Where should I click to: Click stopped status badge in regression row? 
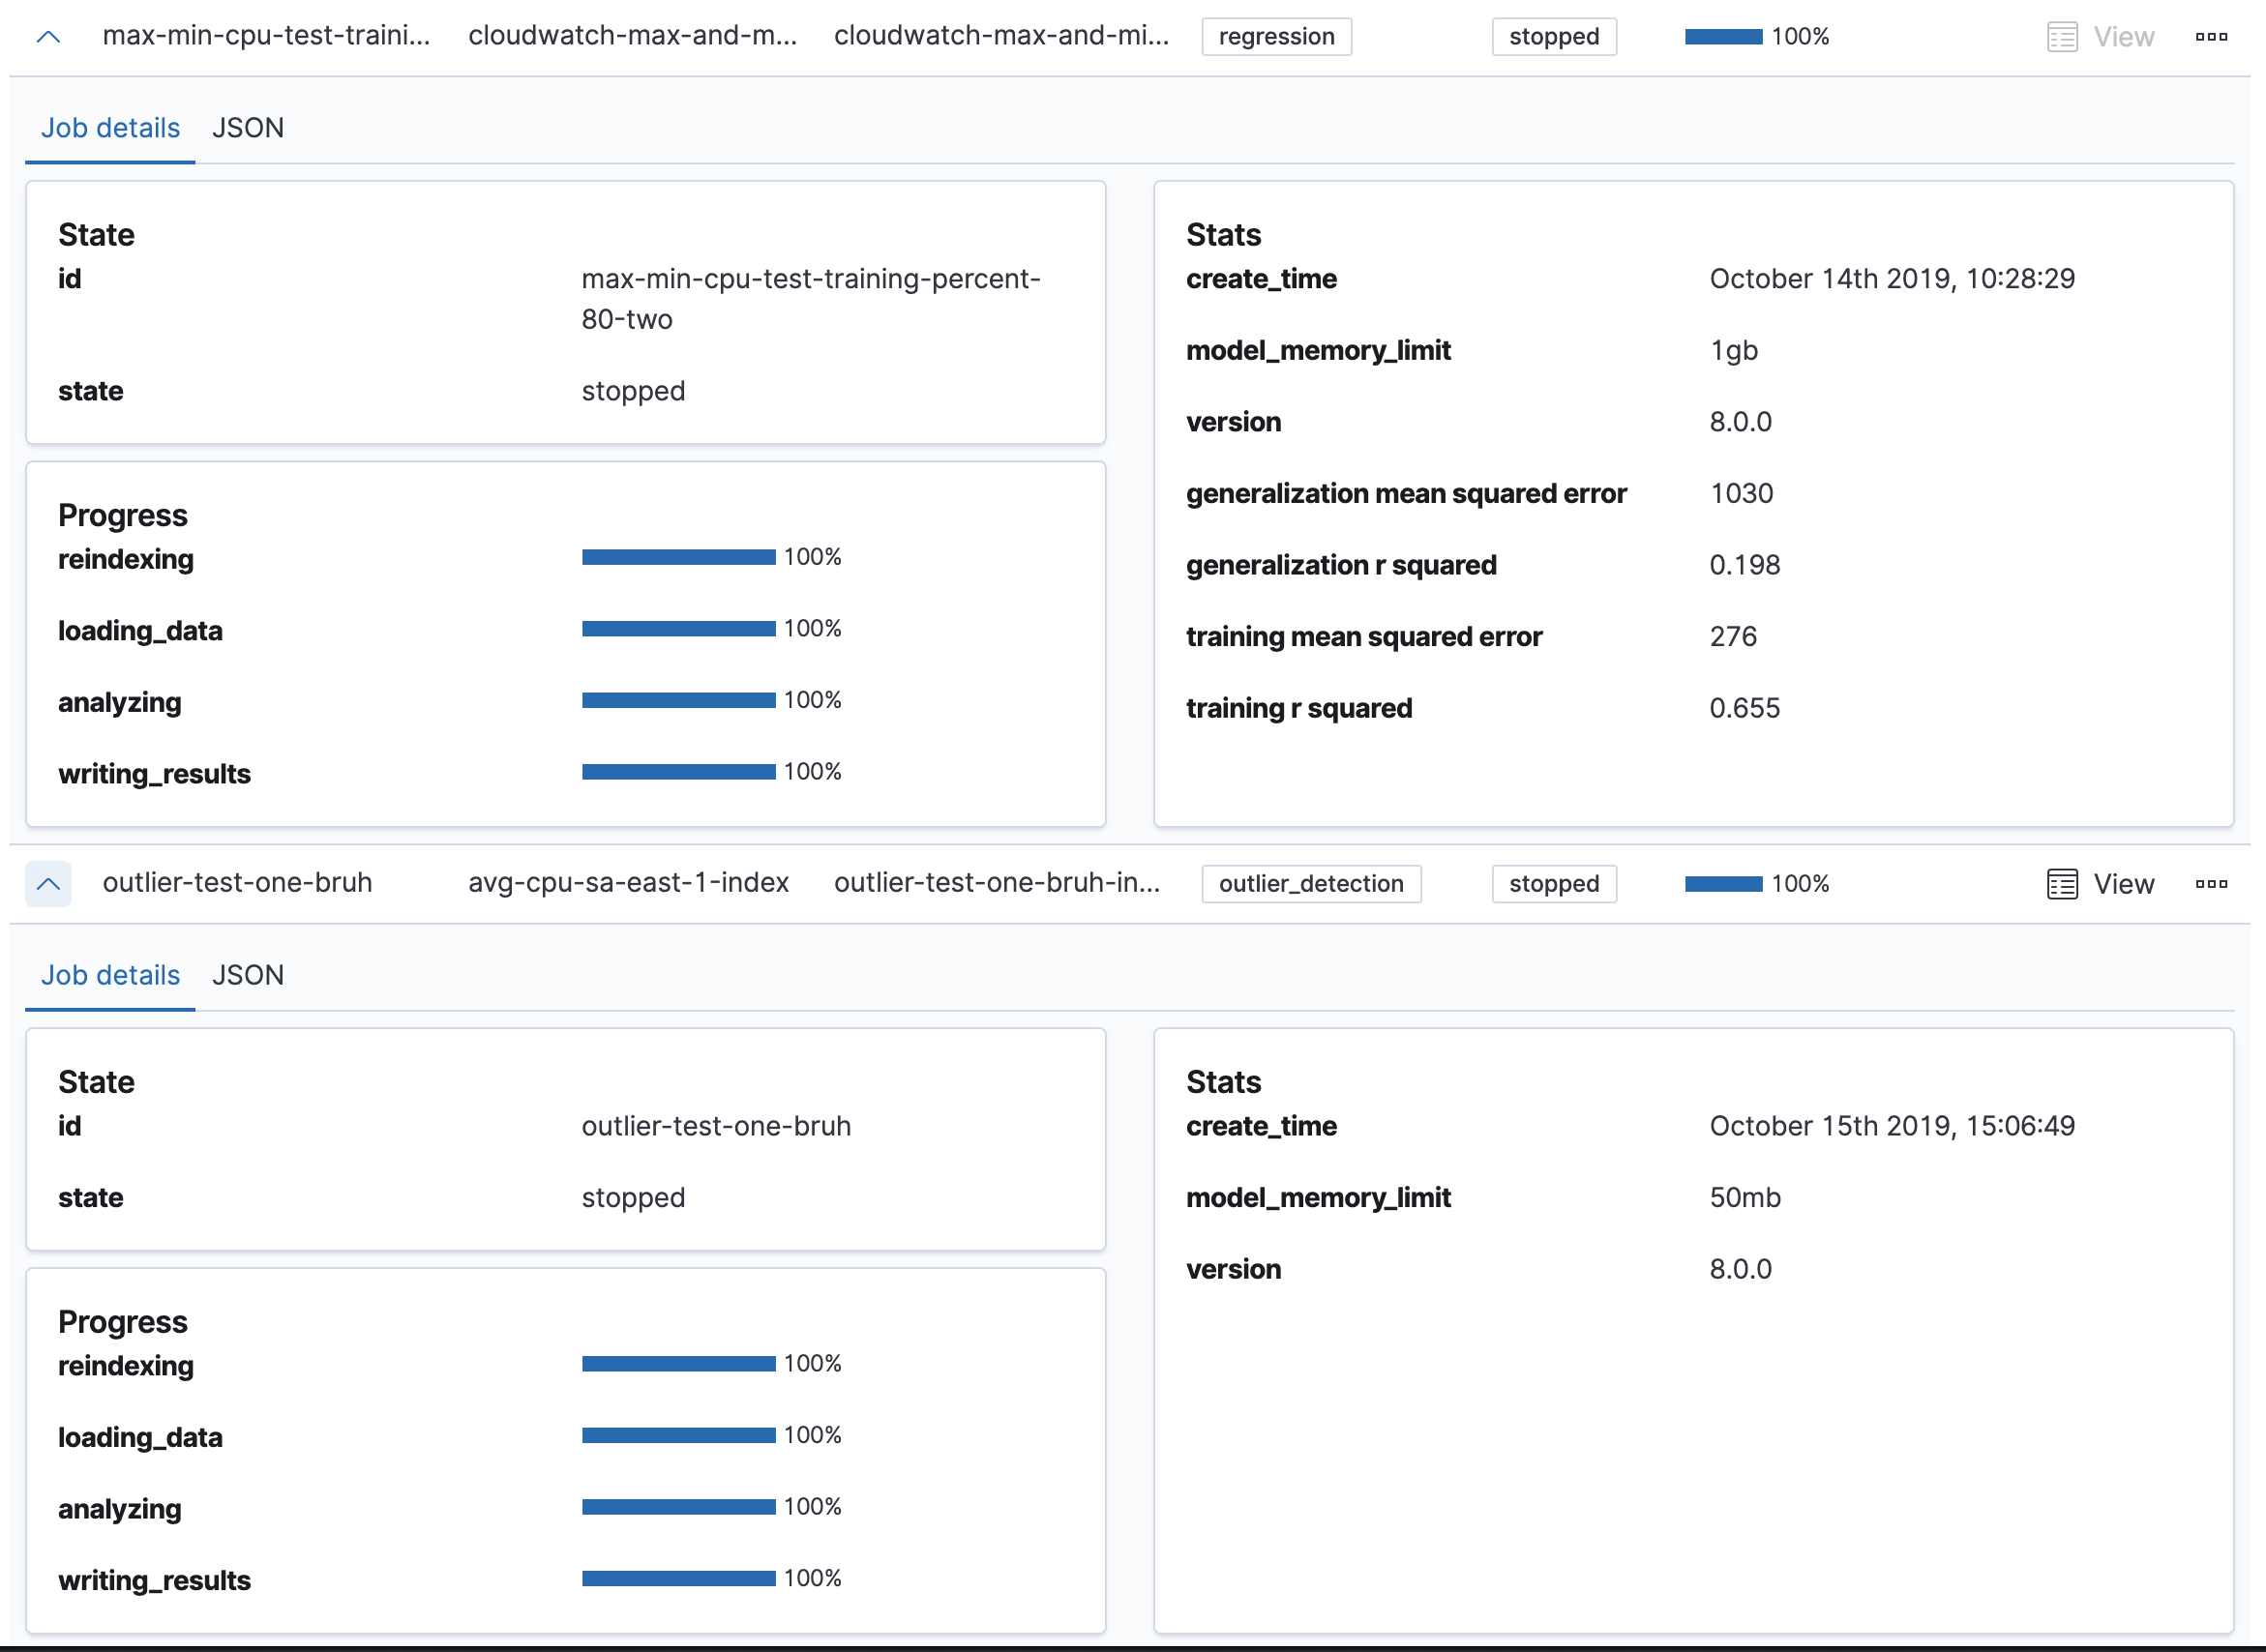click(1554, 37)
